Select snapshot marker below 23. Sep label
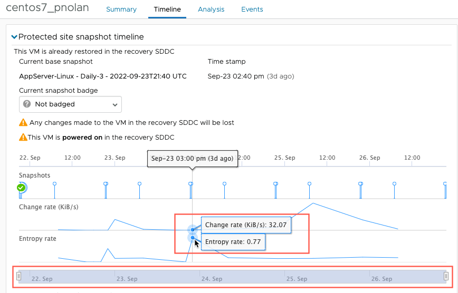This screenshot has height=293, width=458. tap(106, 184)
